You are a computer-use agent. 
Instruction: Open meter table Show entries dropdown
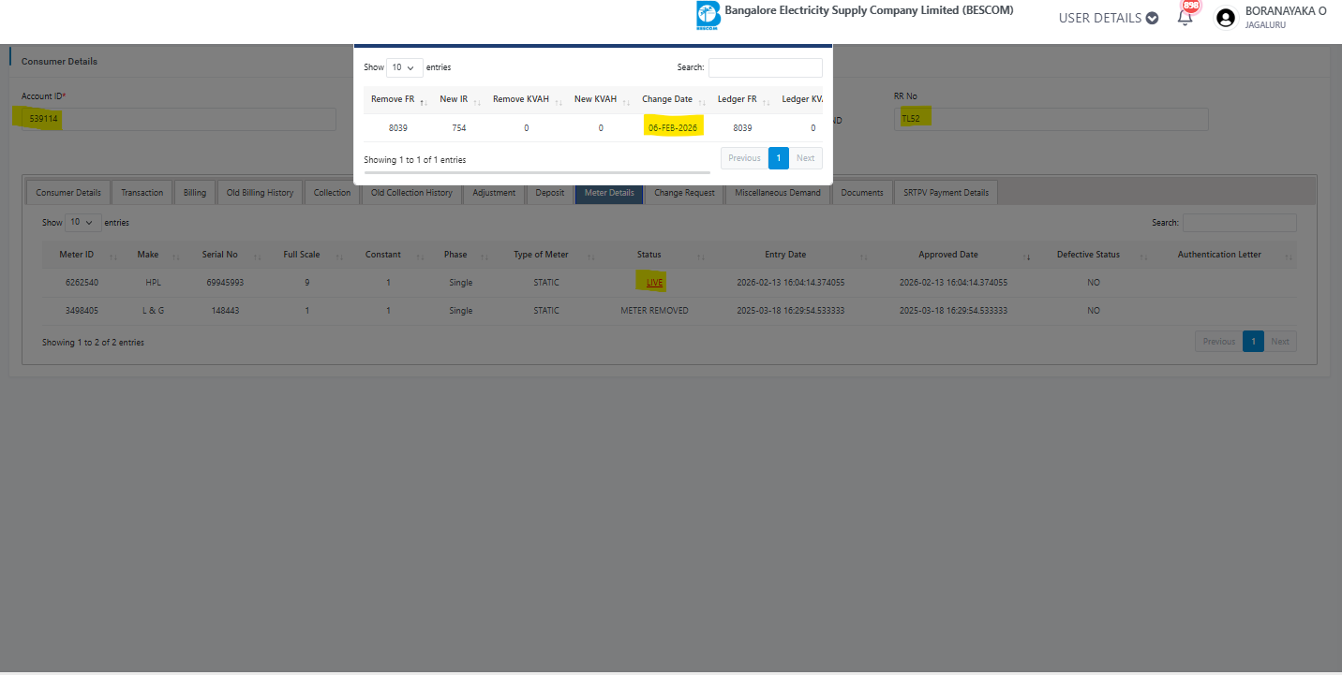[82, 223]
